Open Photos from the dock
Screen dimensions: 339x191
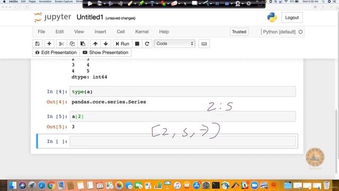coord(119,185)
